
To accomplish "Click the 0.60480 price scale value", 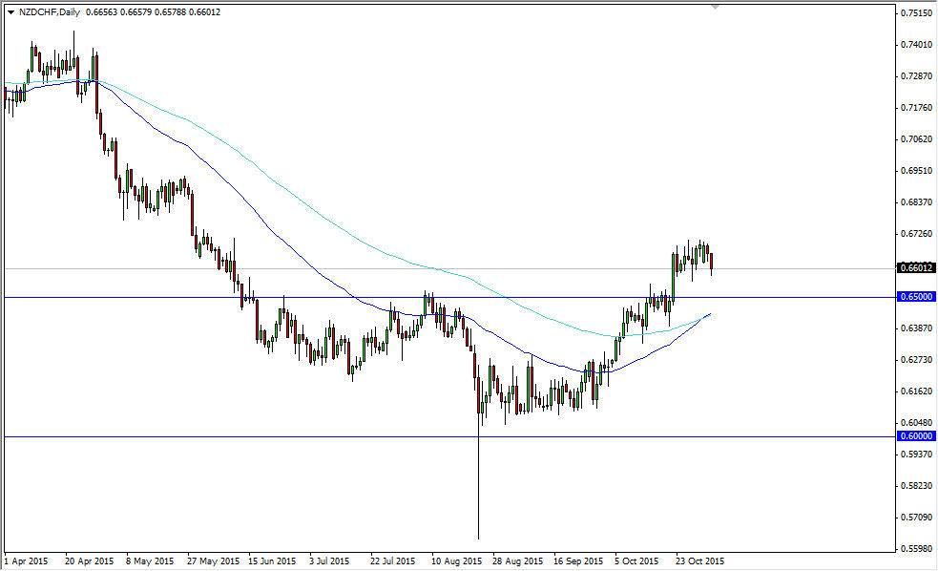I will click(x=916, y=423).
